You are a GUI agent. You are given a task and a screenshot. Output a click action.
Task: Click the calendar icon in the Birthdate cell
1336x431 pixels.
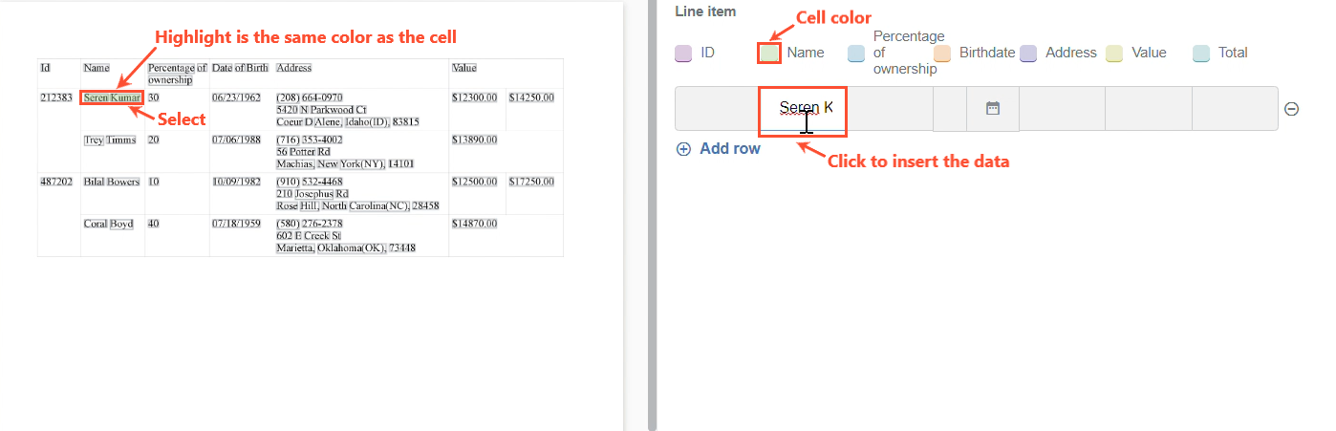pyautogui.click(x=992, y=109)
